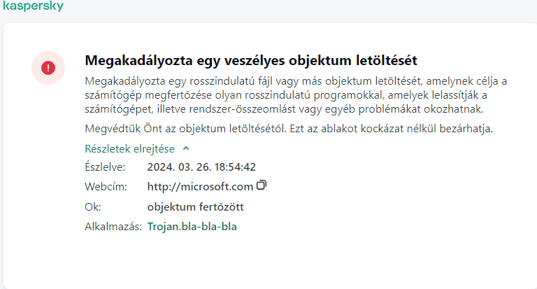Screen dimensions: 537x289
Task: Click the Kaspersky logo
Action: pos(33,6)
